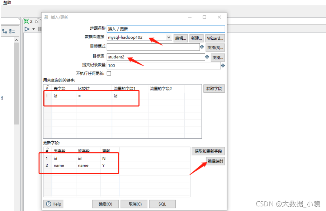Viewport: 326px width, 211px height.
Task: Click the 获取字段 button
Action: click(214, 89)
